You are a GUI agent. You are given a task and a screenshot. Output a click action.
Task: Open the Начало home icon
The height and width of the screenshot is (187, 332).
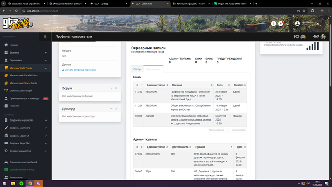point(6,45)
